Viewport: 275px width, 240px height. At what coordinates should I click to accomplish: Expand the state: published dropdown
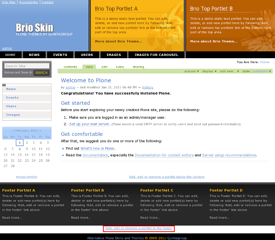coord(257,71)
